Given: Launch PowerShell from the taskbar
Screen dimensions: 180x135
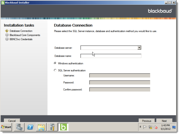Looking at the screenshot, I should (x=30, y=127).
